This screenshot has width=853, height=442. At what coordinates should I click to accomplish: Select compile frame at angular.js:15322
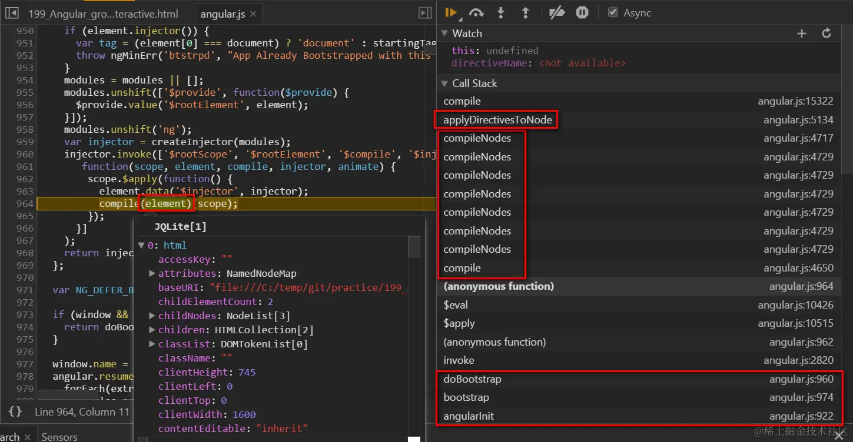(639, 101)
